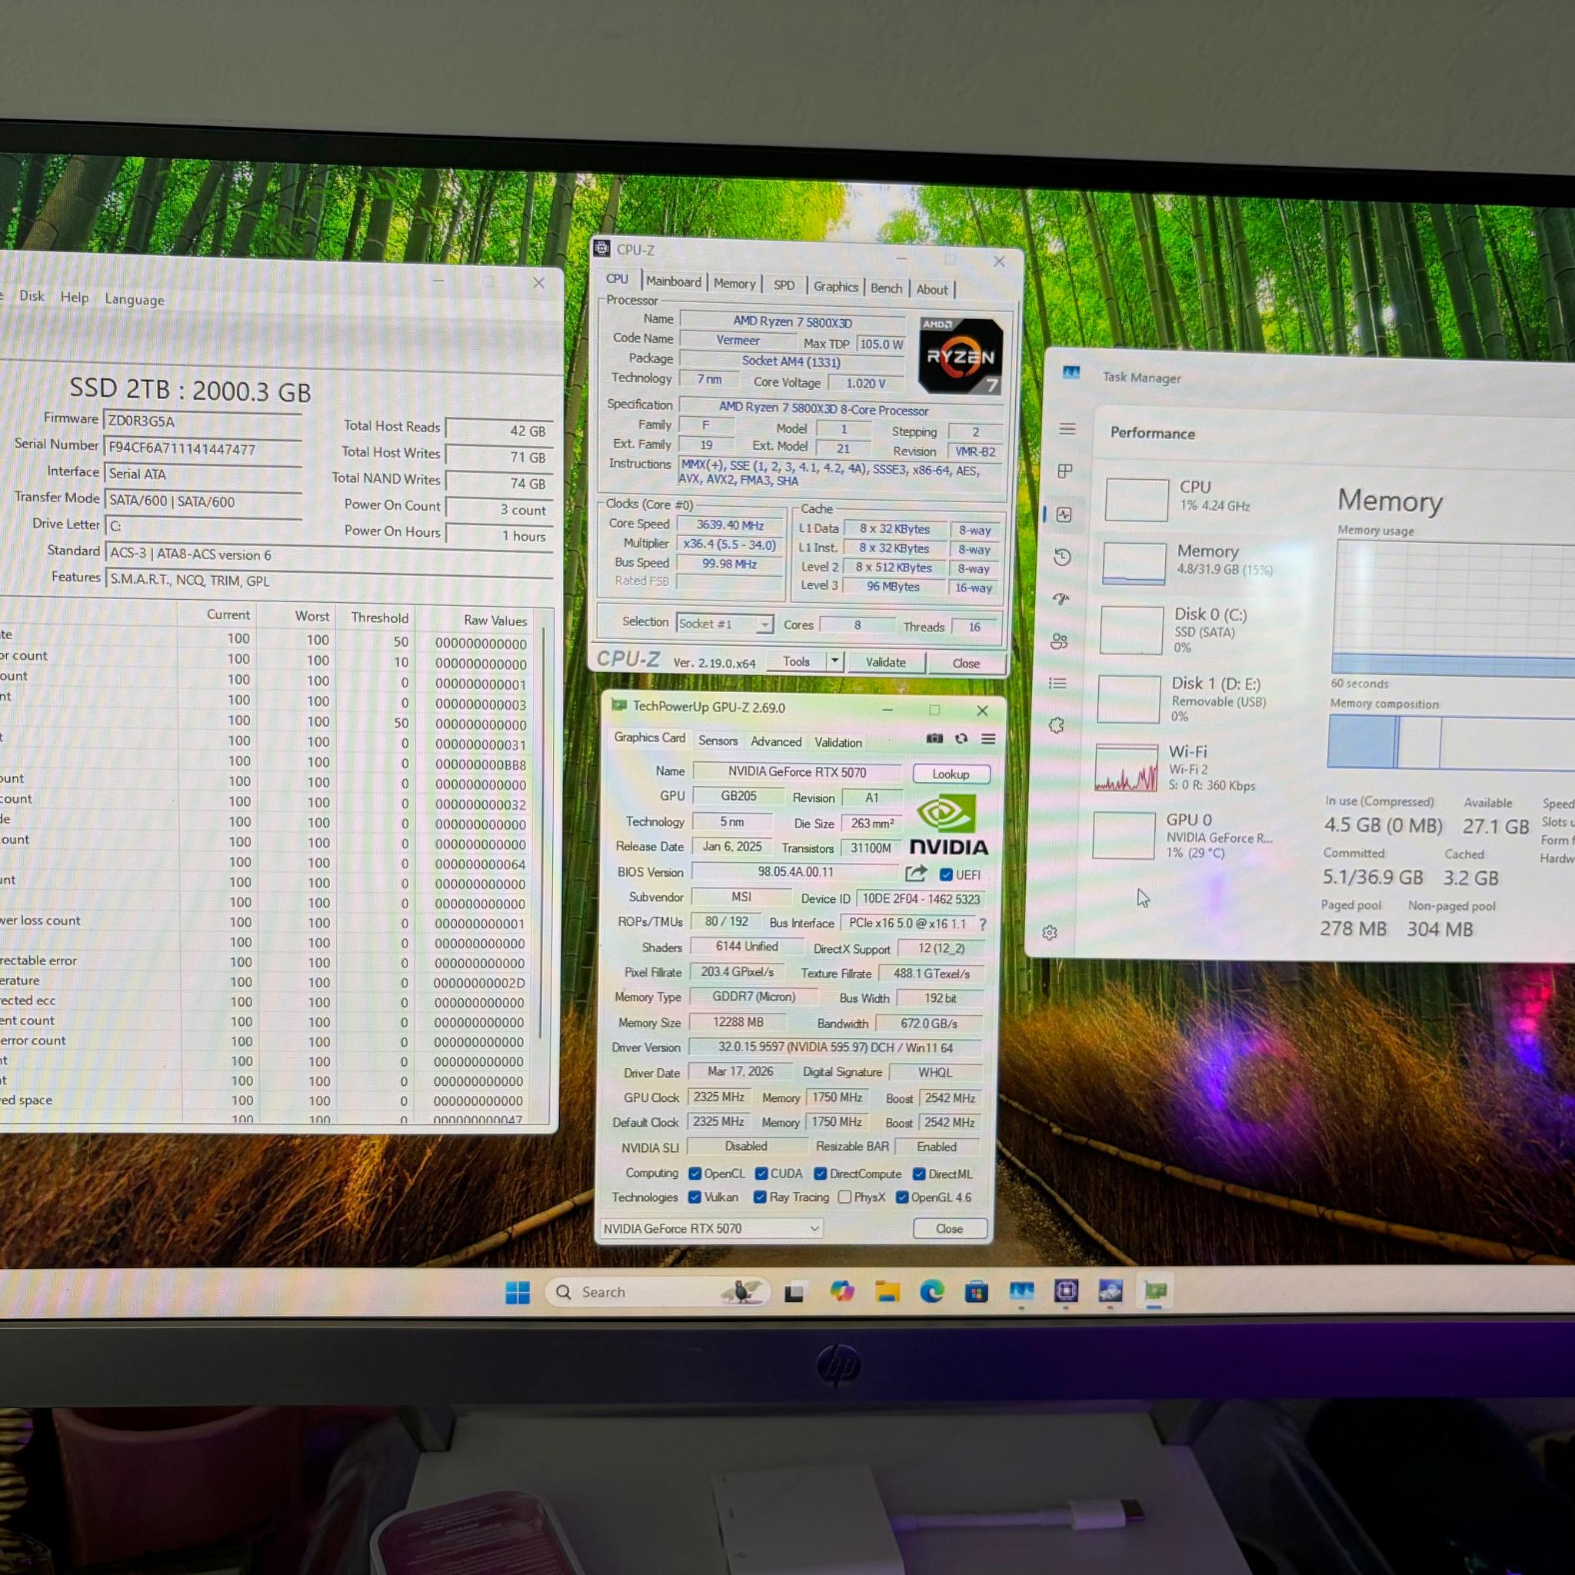Expand the Tools dropdown arrow in CPU-Z
This screenshot has height=1575, width=1575.
point(834,661)
